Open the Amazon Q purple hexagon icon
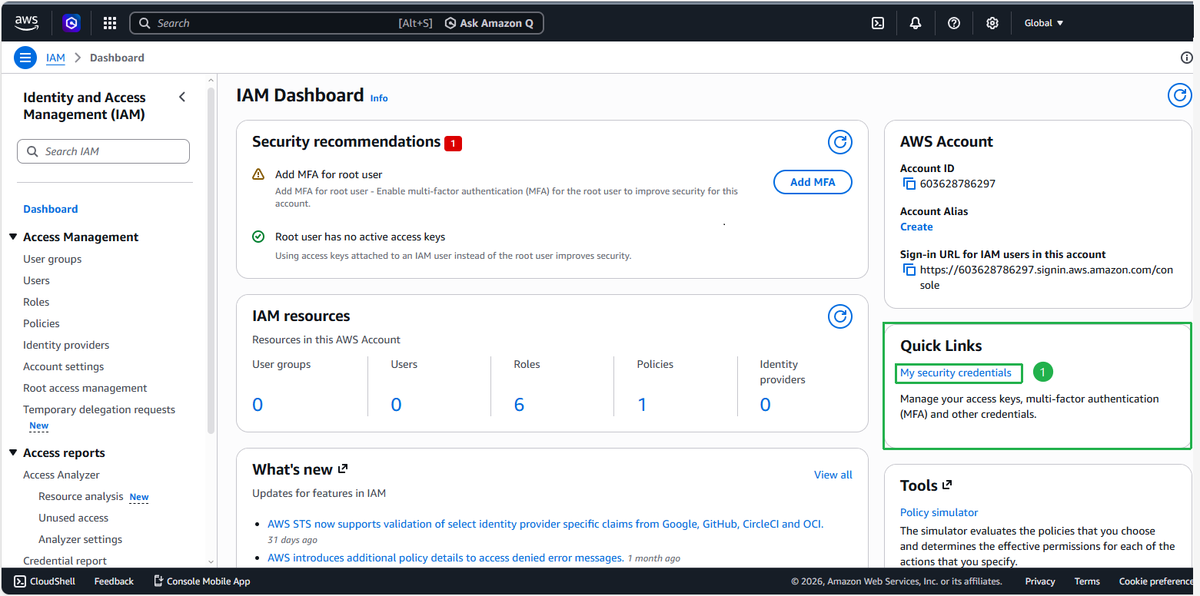Screen dimensions: 1200x596 coord(71,23)
